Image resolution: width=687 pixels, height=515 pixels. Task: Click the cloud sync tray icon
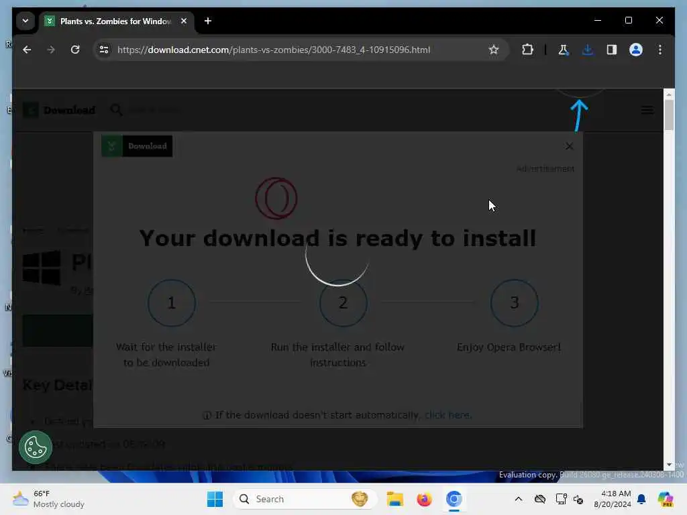click(540, 499)
